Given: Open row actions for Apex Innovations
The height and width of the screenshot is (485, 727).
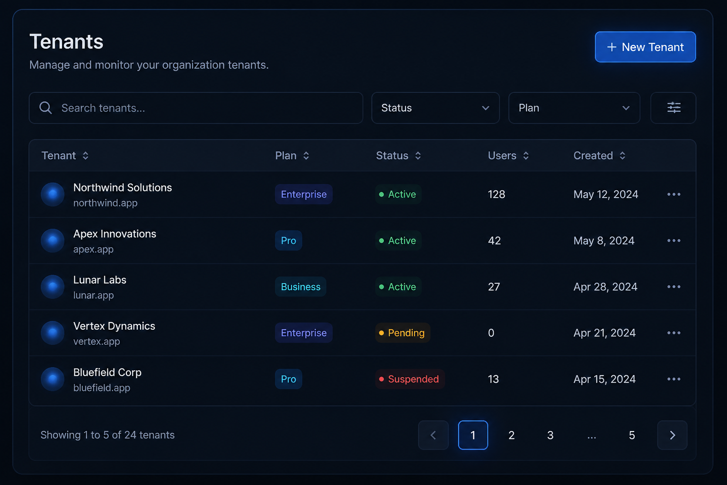Looking at the screenshot, I should click(x=674, y=241).
